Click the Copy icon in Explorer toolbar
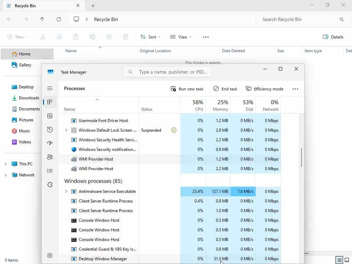 click(x=59, y=37)
